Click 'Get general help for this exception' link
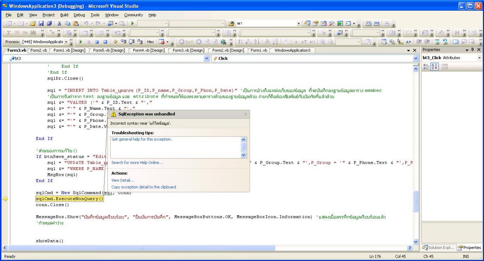This screenshot has height=261, width=484. click(142, 139)
